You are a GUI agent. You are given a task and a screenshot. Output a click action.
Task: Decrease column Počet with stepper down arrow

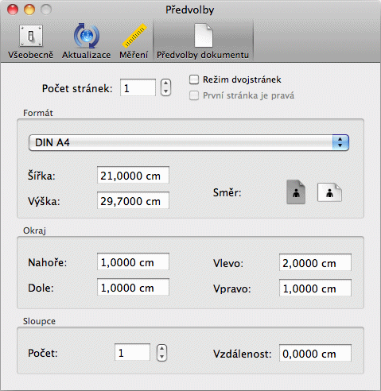(x=161, y=357)
